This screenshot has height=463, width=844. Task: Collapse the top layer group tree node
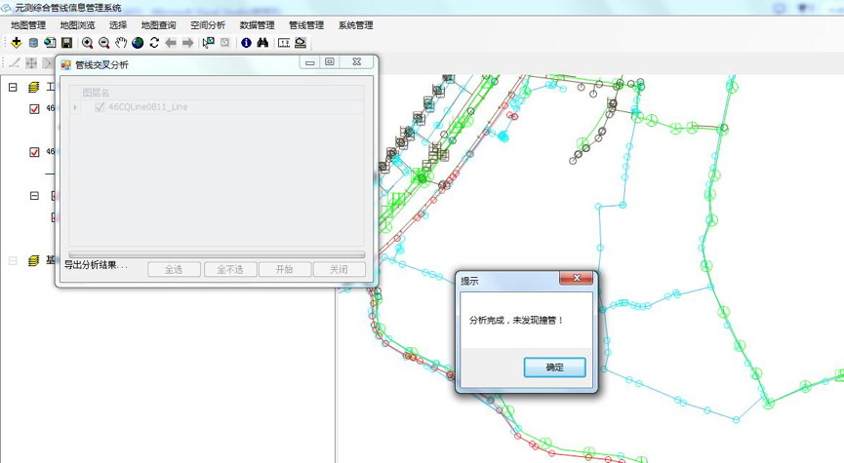13,87
